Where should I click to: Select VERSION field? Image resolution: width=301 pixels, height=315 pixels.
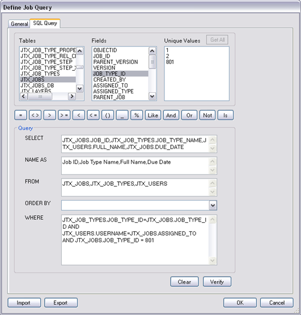(x=120, y=68)
